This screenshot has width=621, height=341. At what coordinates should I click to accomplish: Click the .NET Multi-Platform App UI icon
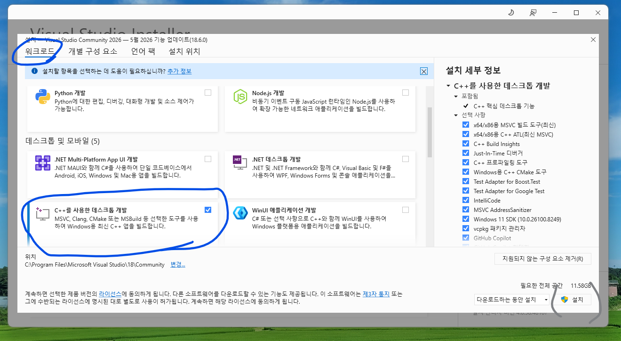[x=43, y=163]
